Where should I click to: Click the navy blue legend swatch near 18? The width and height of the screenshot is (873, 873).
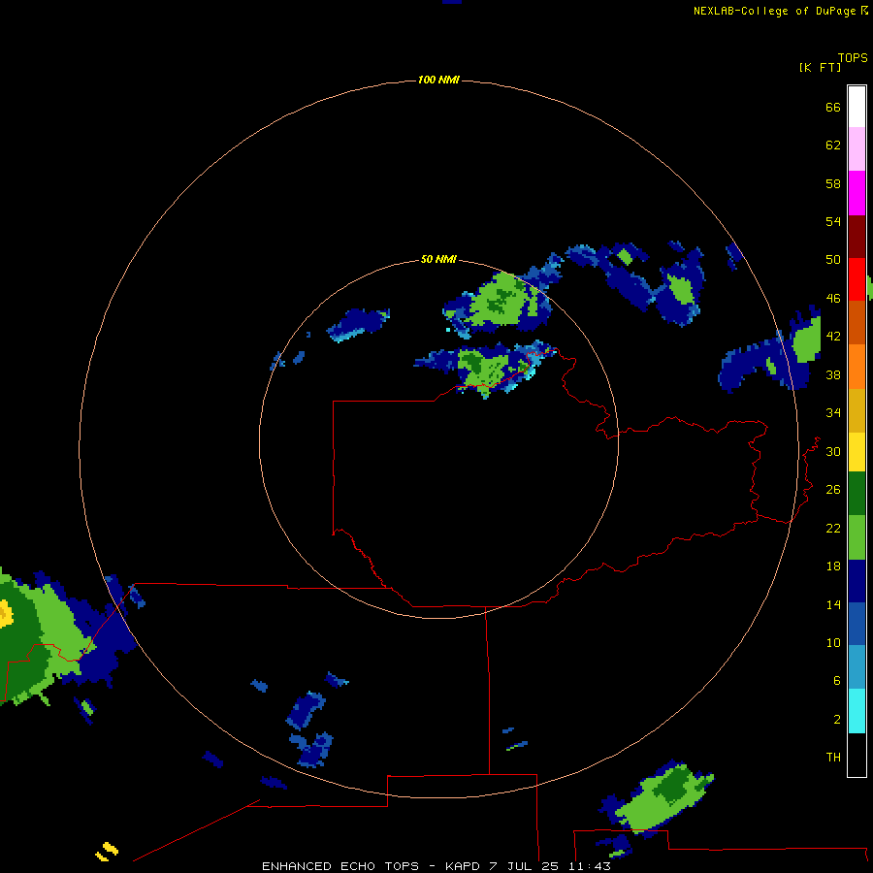pos(857,581)
